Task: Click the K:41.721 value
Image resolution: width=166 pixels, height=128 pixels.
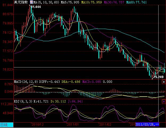Action: click(x=41, y=101)
